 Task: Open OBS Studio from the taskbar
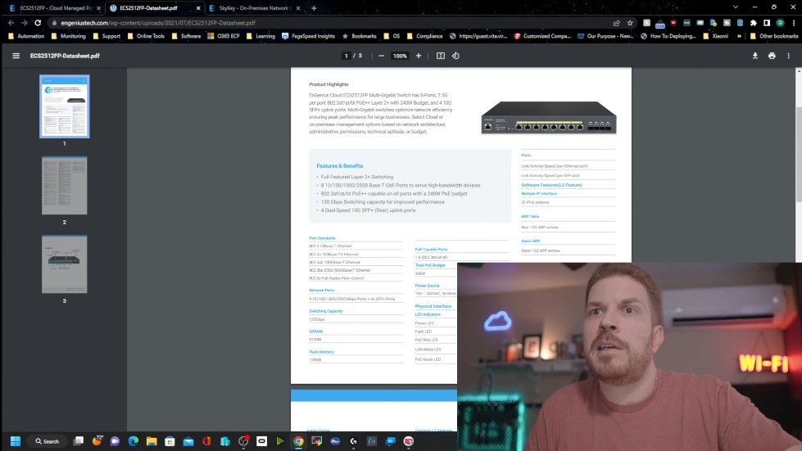click(243, 441)
